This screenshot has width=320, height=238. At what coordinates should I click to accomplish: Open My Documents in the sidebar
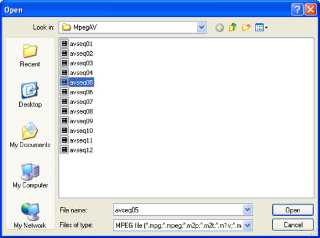30,135
